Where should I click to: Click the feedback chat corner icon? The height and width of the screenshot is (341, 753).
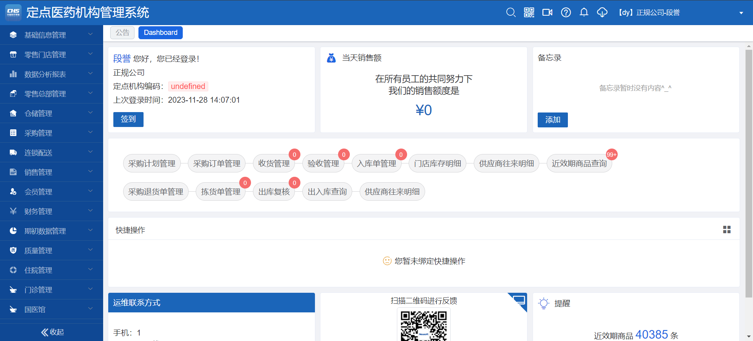click(519, 301)
